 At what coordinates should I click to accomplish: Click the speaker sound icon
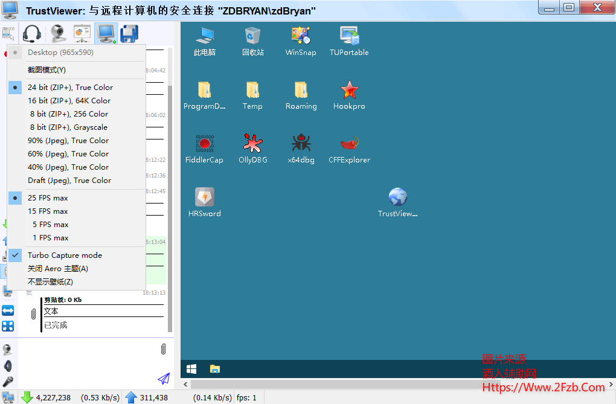click(8, 366)
